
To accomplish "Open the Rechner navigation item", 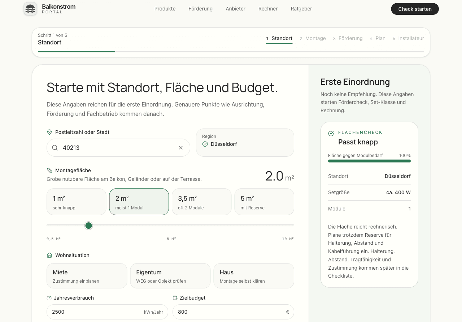I will (x=268, y=9).
